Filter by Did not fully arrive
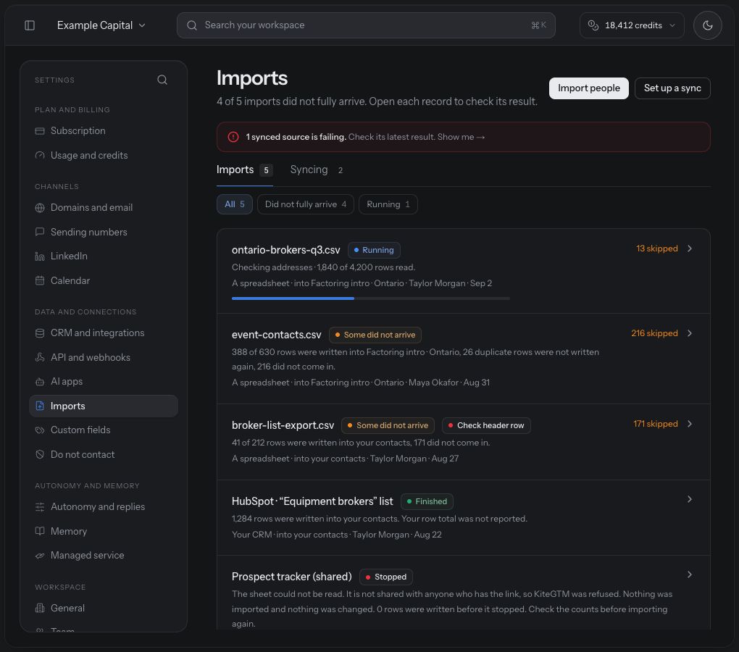739x652 pixels. coord(306,204)
